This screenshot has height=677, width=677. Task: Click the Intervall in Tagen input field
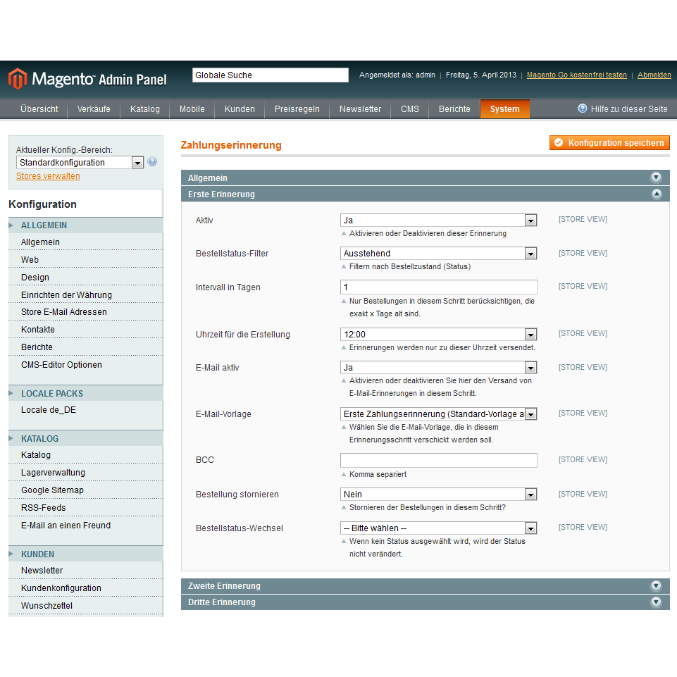pyautogui.click(x=439, y=287)
